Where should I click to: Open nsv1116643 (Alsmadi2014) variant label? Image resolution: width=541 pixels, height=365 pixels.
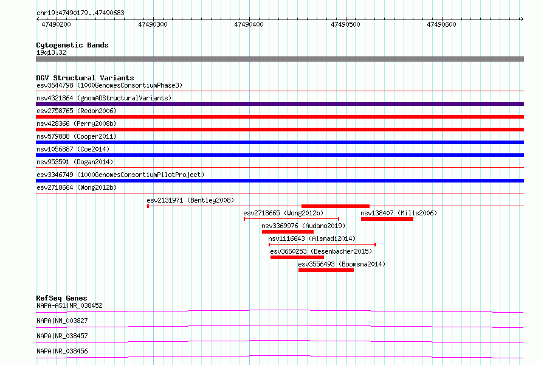click(x=312, y=238)
